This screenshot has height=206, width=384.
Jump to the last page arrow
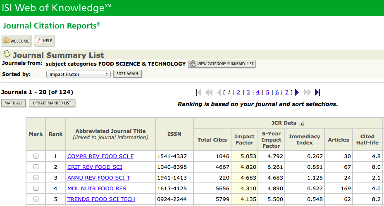[317, 92]
